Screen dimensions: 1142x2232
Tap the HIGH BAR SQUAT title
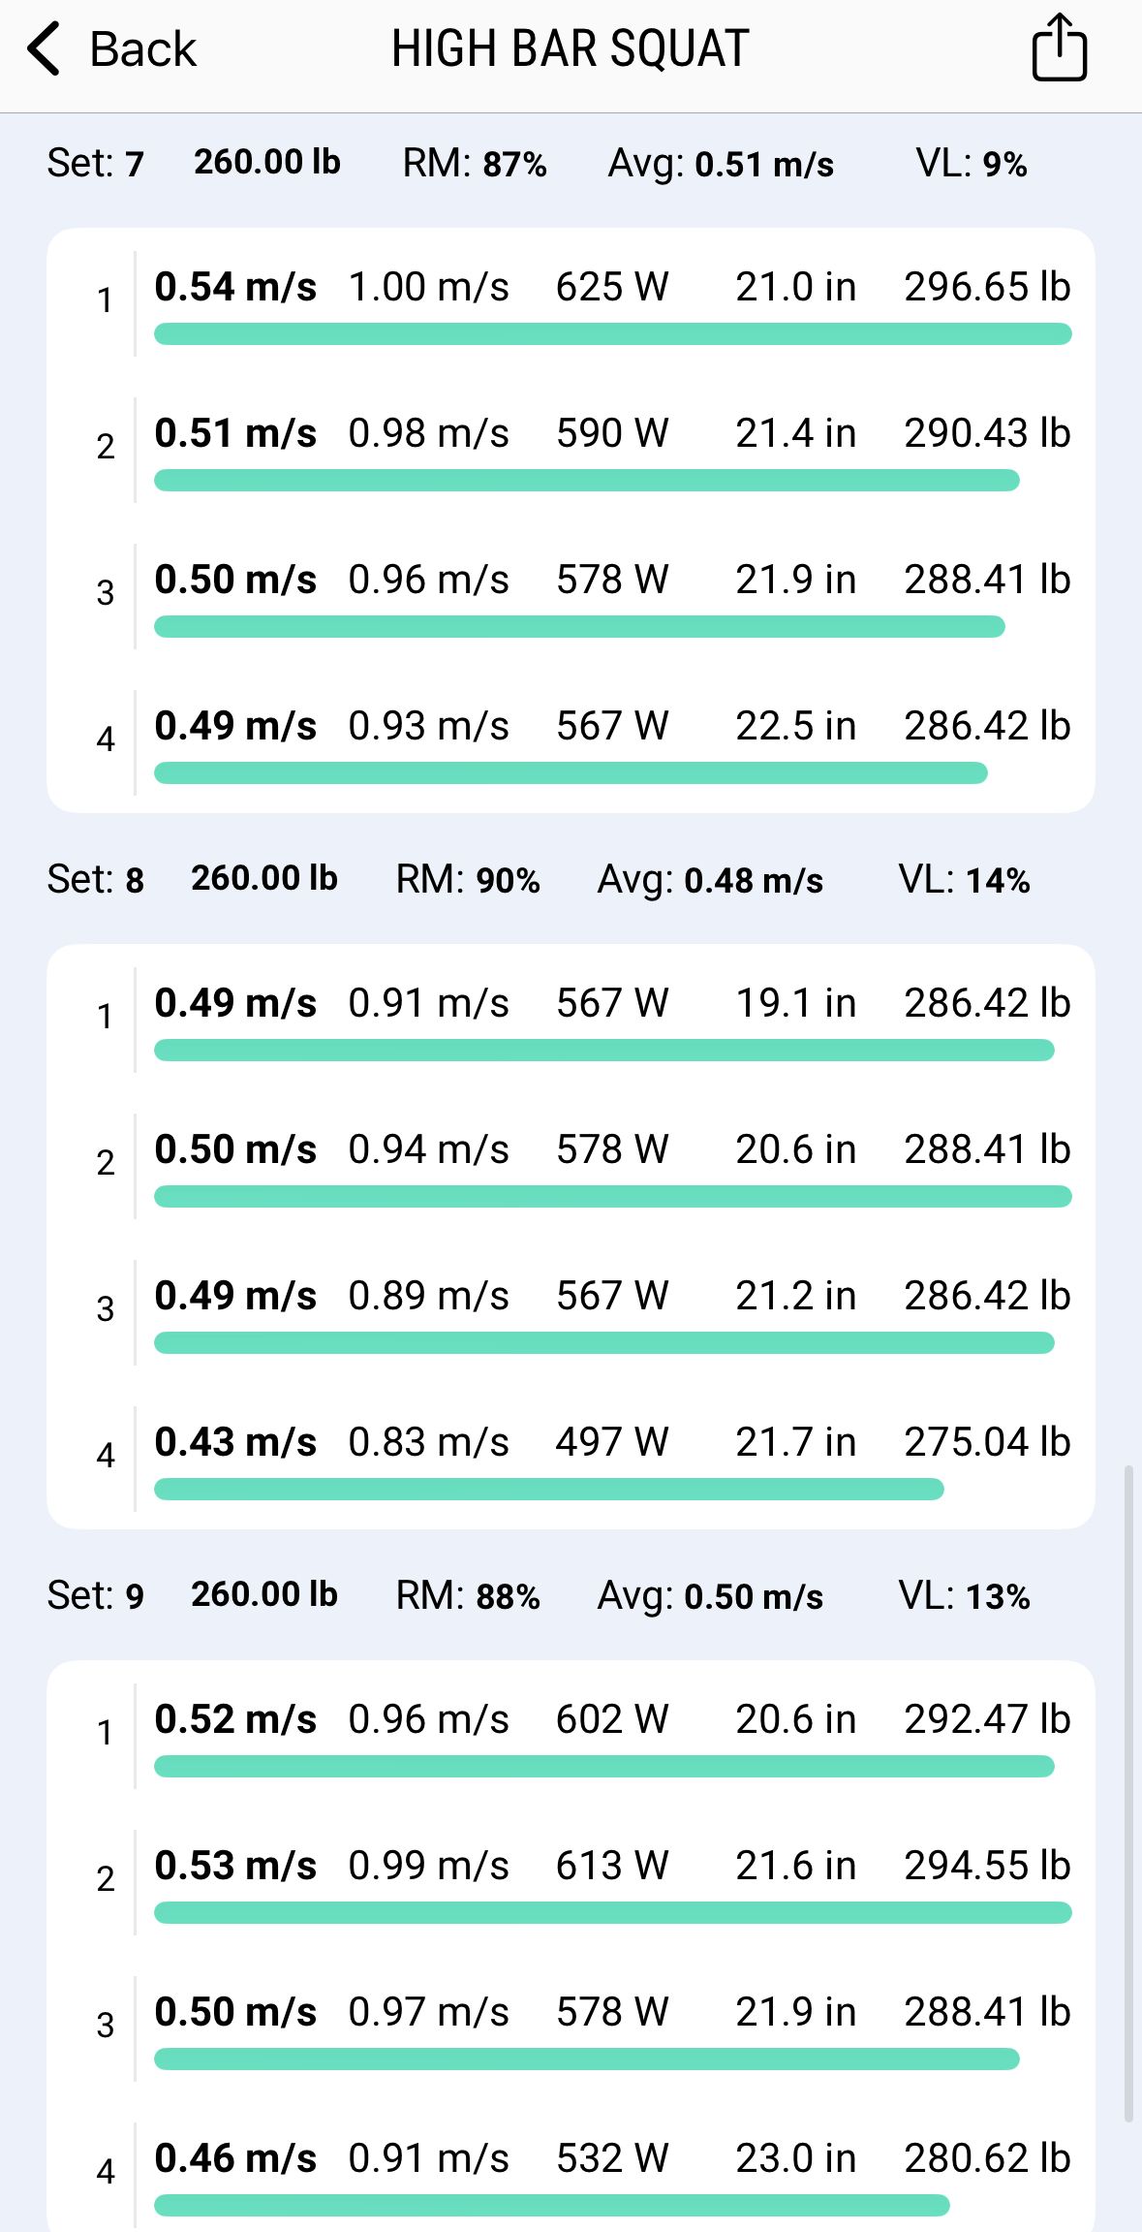coord(571,48)
